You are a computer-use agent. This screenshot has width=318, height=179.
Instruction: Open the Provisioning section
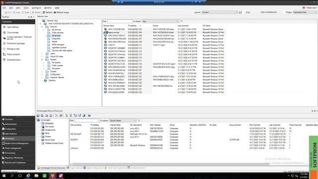(x=18, y=153)
